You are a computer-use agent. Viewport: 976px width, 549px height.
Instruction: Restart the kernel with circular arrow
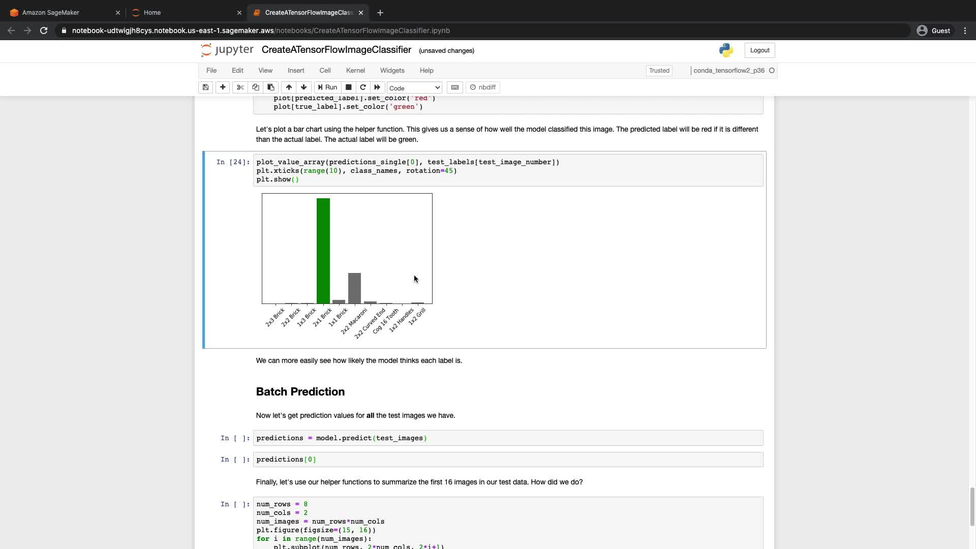pos(363,87)
